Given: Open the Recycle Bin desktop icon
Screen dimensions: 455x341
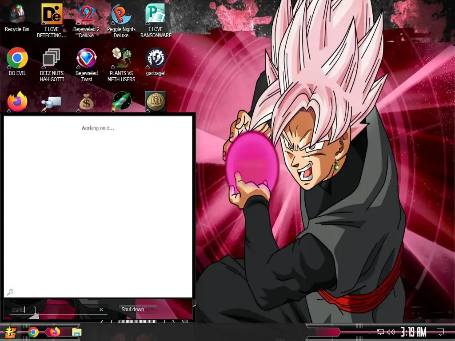Looking at the screenshot, I should coord(17,18).
